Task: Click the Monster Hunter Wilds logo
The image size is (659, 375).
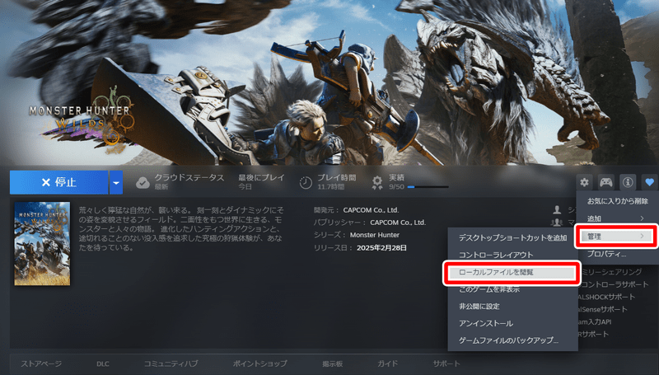Action: click(x=80, y=119)
